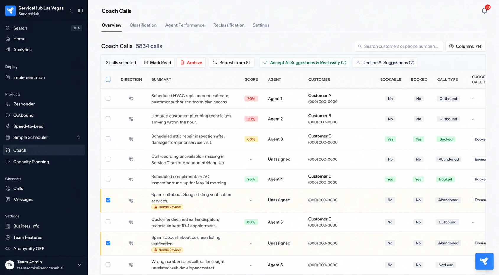Open the Columns (14) selector
The width and height of the screenshot is (499, 275).
coord(466,46)
